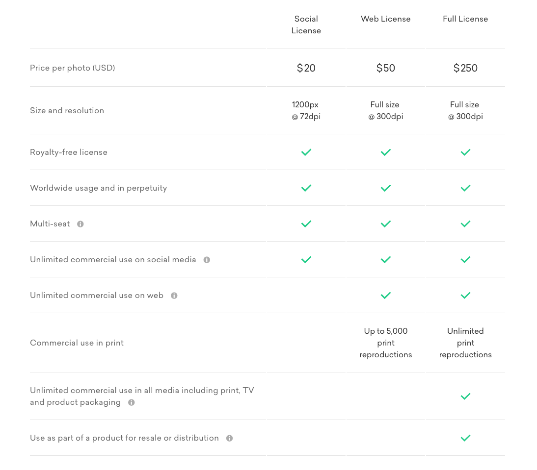Click the $50 Web License price
537x470 pixels.
pyautogui.click(x=386, y=68)
